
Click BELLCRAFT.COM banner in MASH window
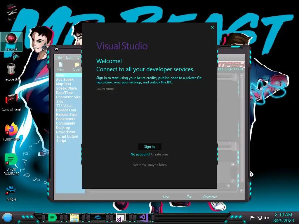point(231,69)
